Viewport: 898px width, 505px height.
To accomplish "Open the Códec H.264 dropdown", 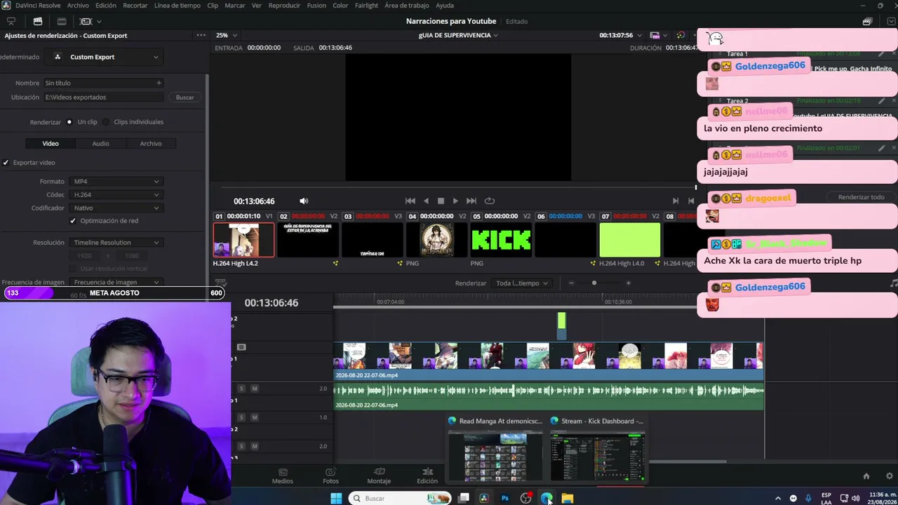I will point(116,195).
